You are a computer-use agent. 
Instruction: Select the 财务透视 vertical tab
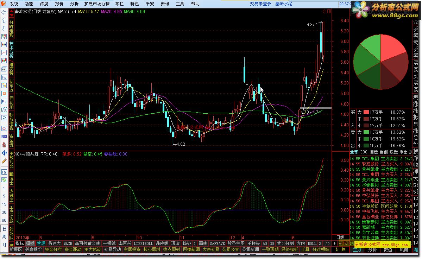click(11, 121)
